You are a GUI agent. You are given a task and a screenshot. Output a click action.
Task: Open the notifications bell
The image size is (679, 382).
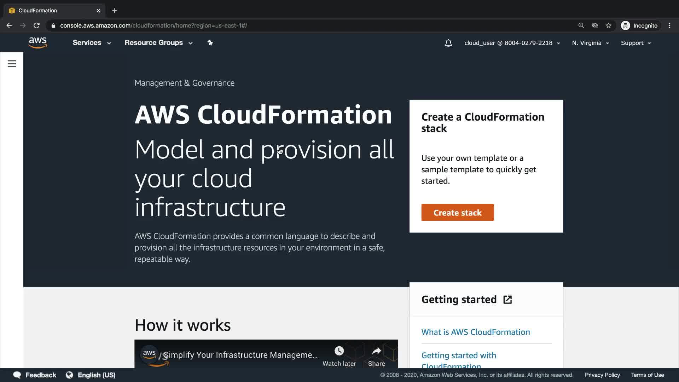point(448,43)
